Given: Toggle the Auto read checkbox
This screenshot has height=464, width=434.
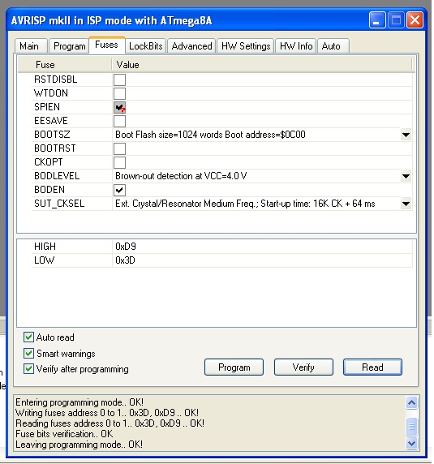Looking at the screenshot, I should coord(28,337).
